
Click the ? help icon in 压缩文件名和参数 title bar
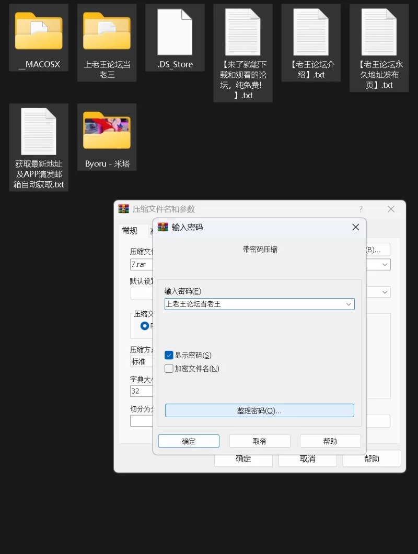click(361, 209)
